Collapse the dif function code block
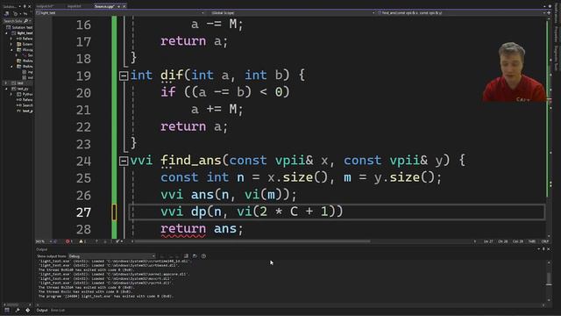This screenshot has height=316, width=561. 124,76
